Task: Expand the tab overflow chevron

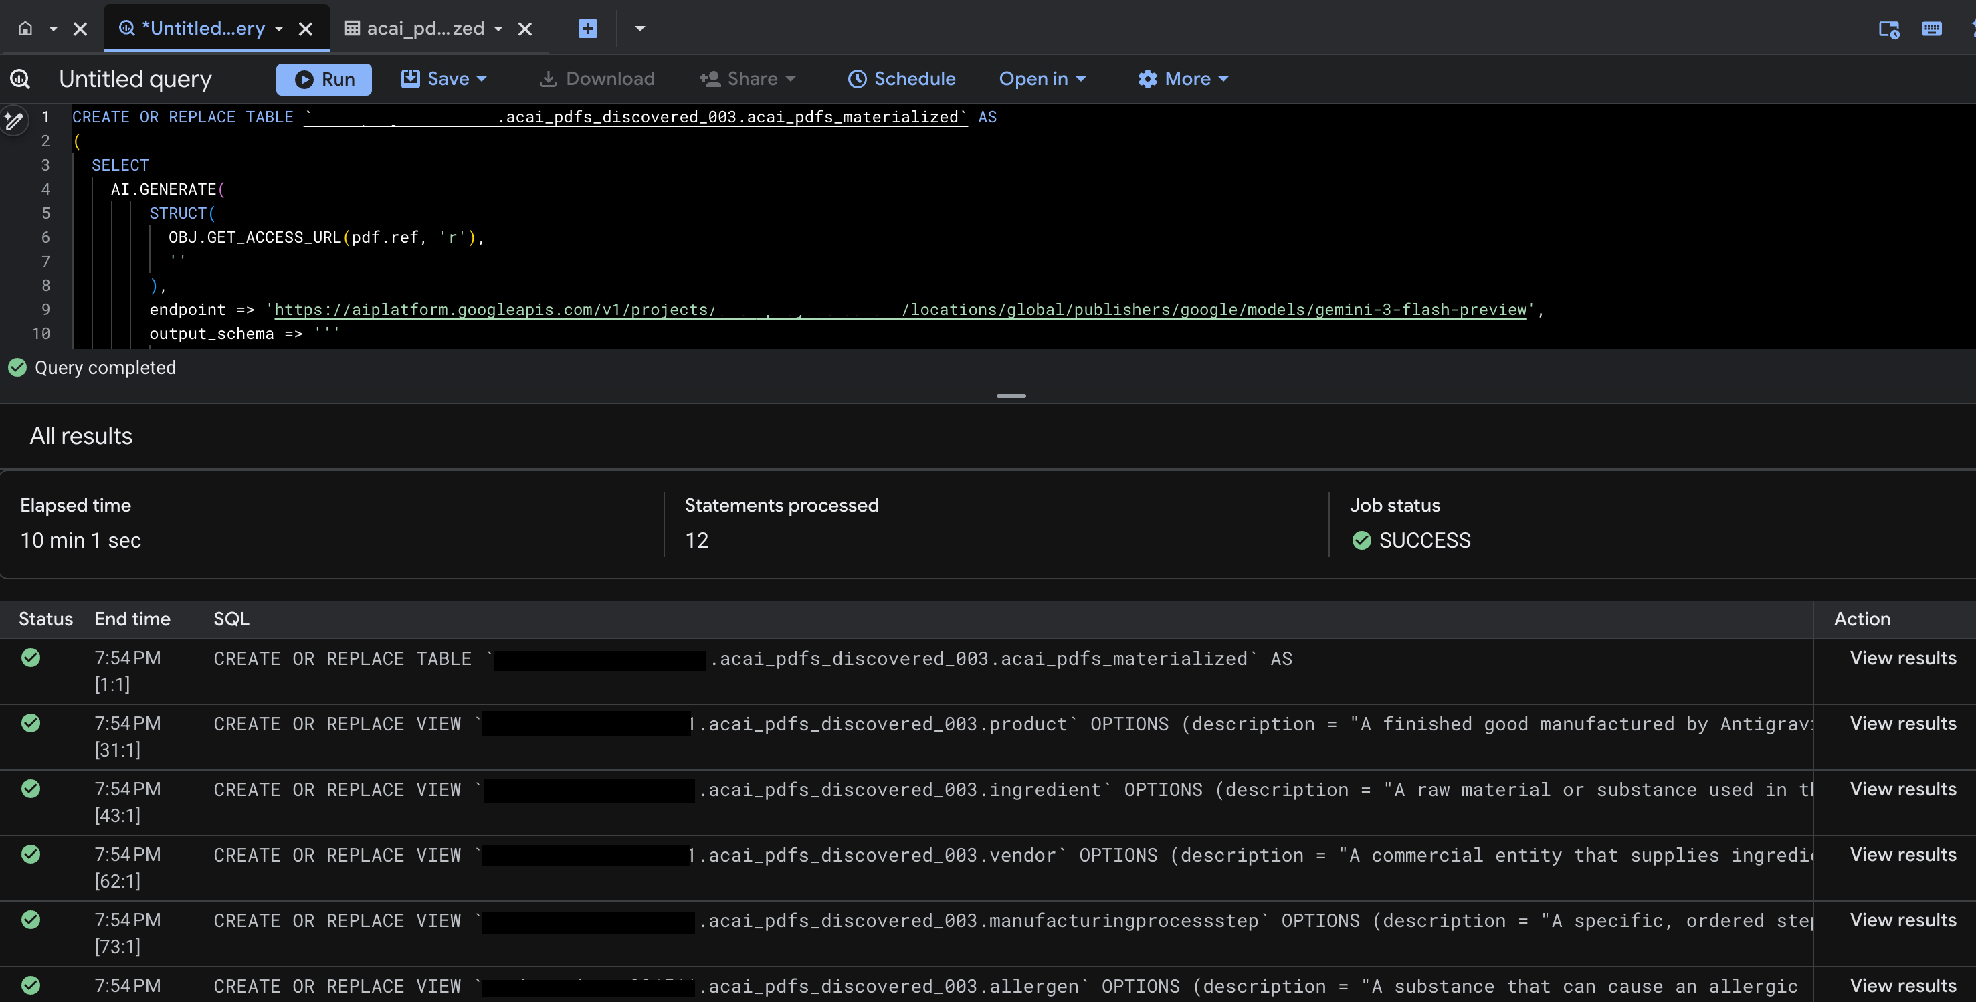Action: (639, 28)
